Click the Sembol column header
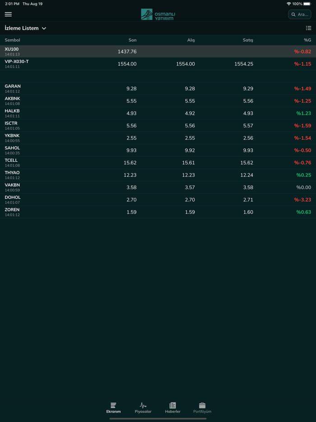This screenshot has height=422, width=316. (x=12, y=40)
